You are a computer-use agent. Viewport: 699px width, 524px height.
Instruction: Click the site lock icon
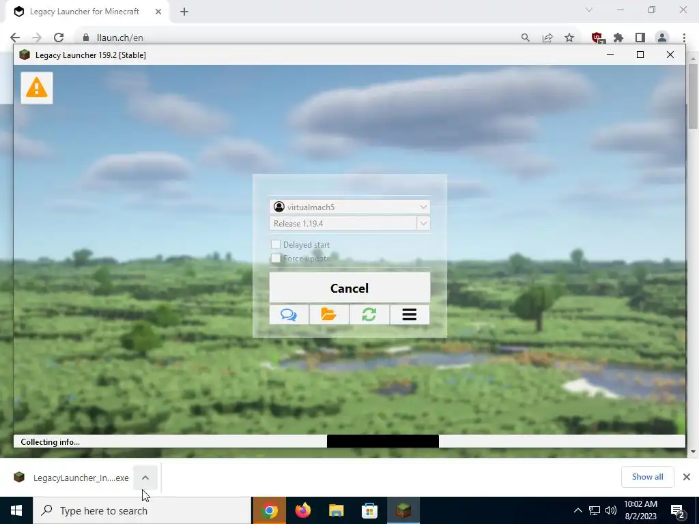[x=86, y=38]
